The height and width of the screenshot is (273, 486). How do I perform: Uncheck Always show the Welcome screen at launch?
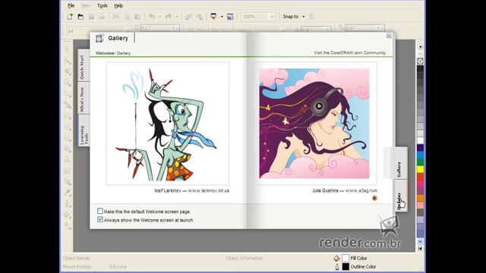click(100, 219)
